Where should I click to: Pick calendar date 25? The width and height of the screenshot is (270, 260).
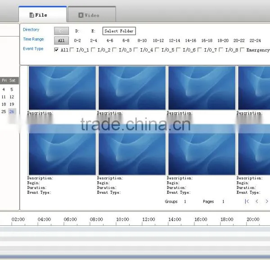pyautogui.click(x=4, y=112)
